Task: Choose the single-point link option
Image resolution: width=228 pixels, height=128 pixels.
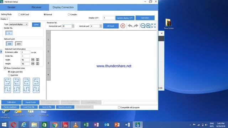Action: point(9,72)
